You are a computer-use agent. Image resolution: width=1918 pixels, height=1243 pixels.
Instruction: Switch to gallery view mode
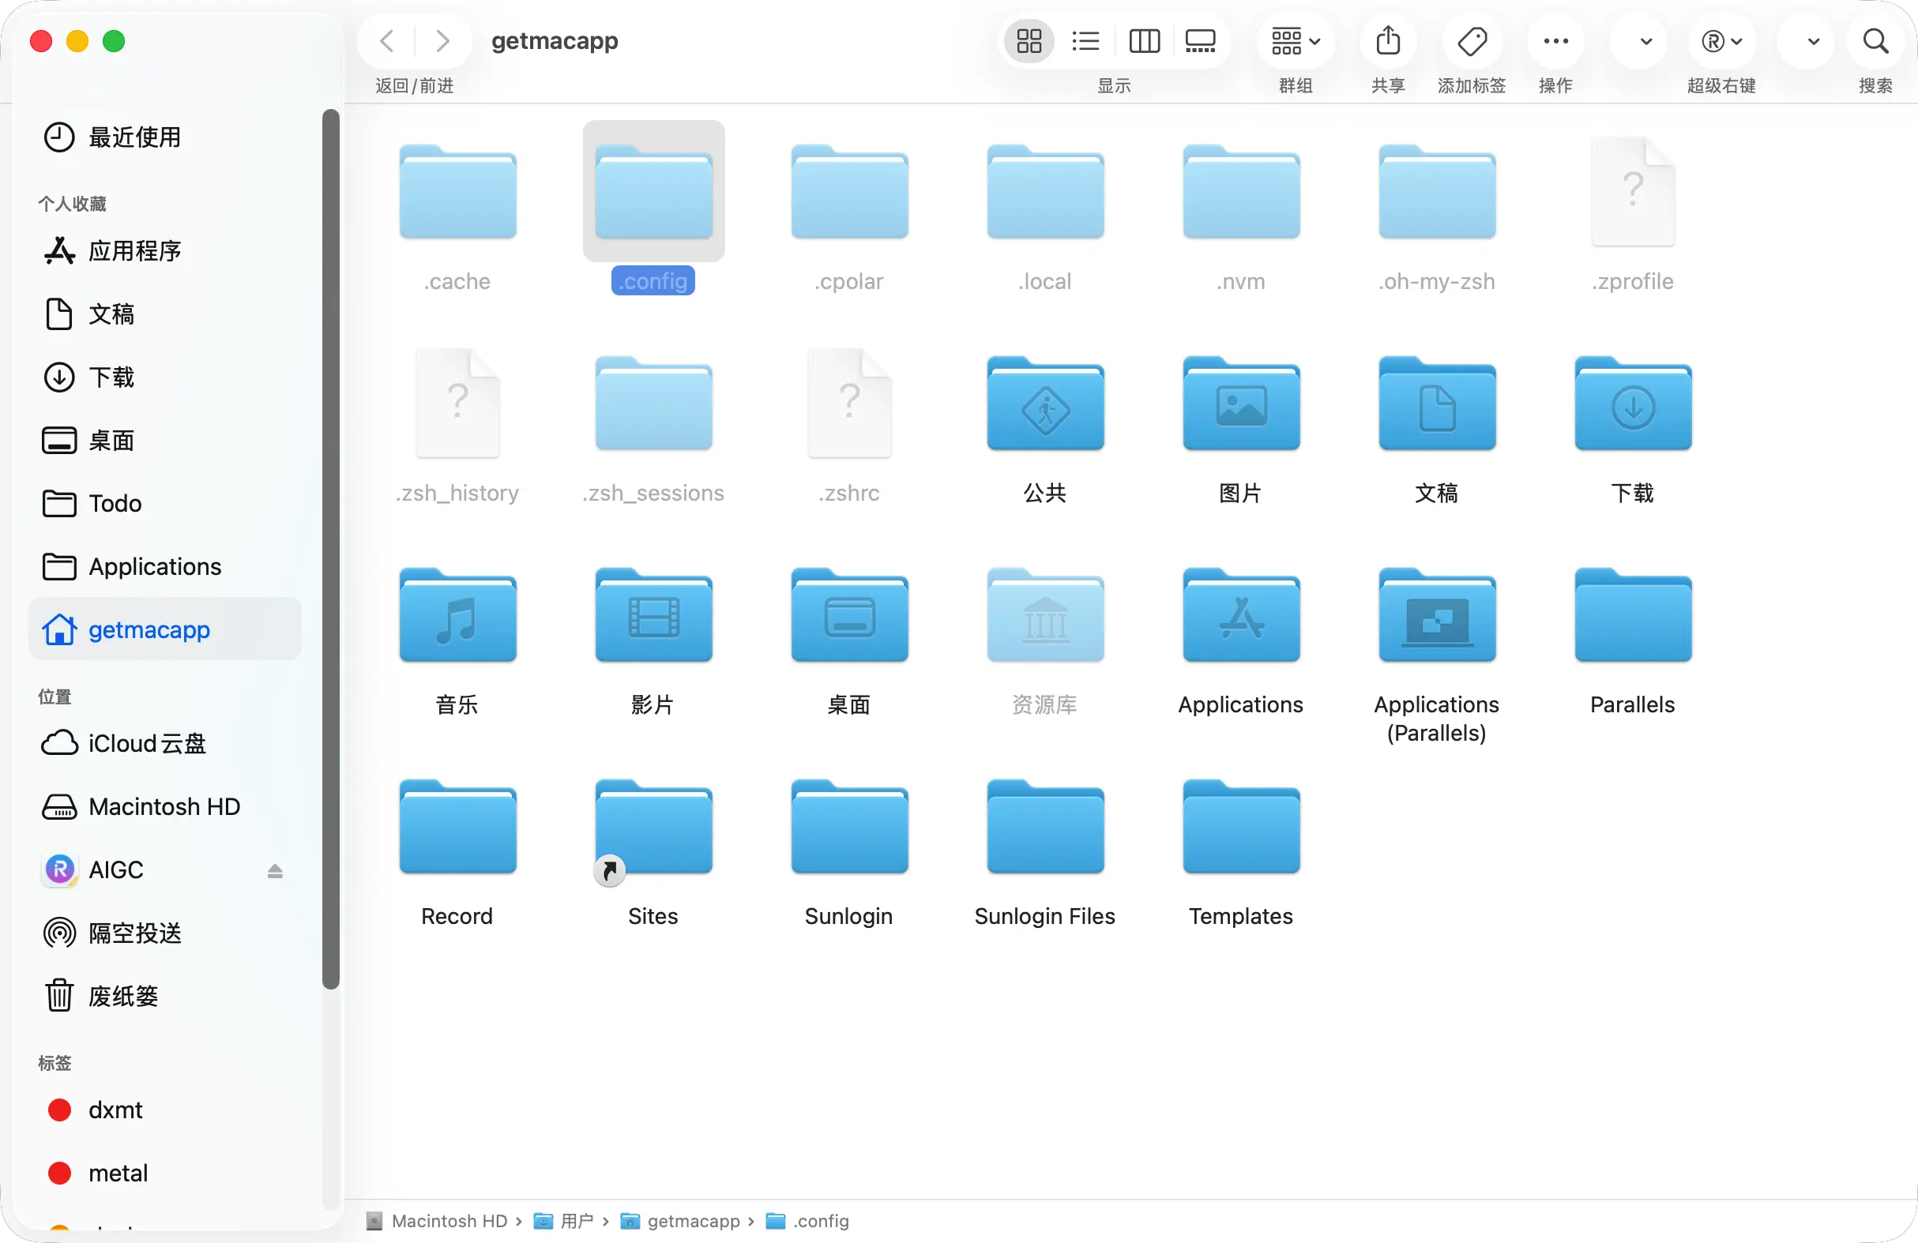[1200, 41]
